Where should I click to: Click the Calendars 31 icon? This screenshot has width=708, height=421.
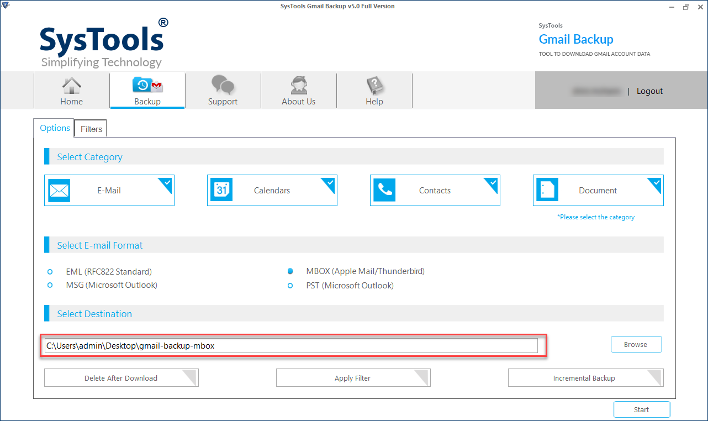coord(221,191)
